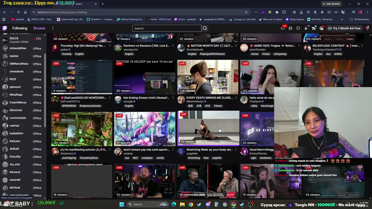Open options for woogie stream card
The image size is (372, 209).
click(173, 98)
